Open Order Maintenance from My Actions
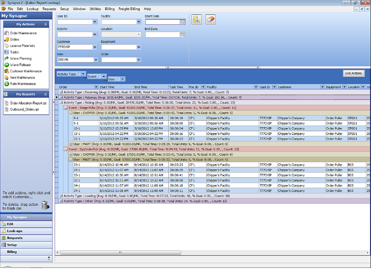371x278 pixels. click(23, 33)
